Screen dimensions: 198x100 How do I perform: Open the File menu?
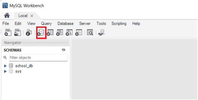[6, 24]
